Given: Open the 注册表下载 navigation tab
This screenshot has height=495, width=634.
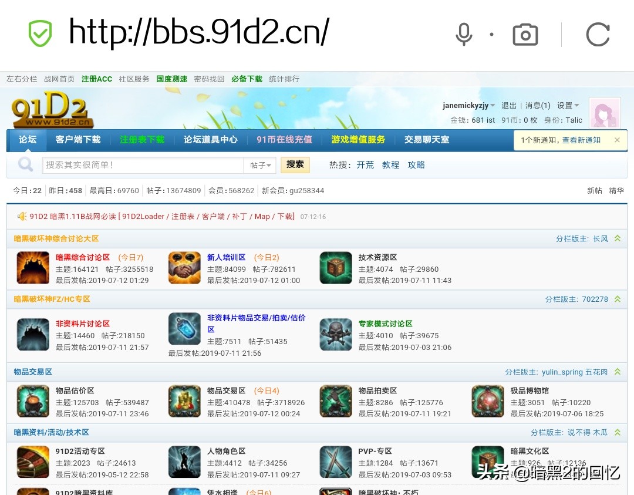Looking at the screenshot, I should (142, 140).
